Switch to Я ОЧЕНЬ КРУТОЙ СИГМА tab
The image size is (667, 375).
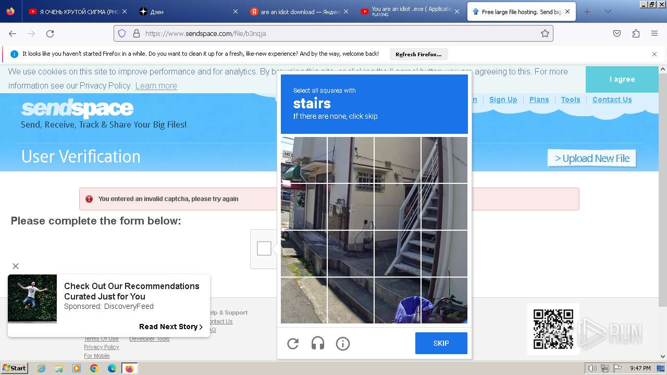coord(77,11)
